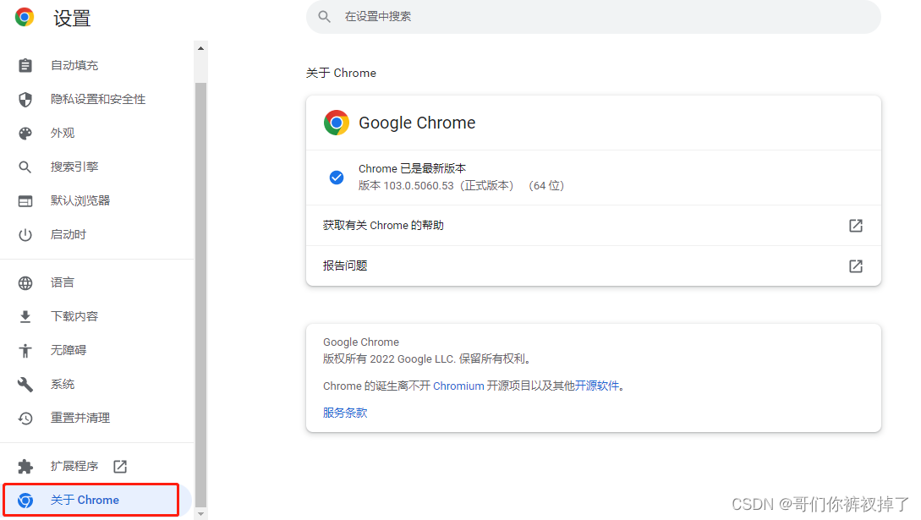Click the 版本 103.0.5060.53 version text
The width and height of the screenshot is (921, 520).
coord(461,185)
